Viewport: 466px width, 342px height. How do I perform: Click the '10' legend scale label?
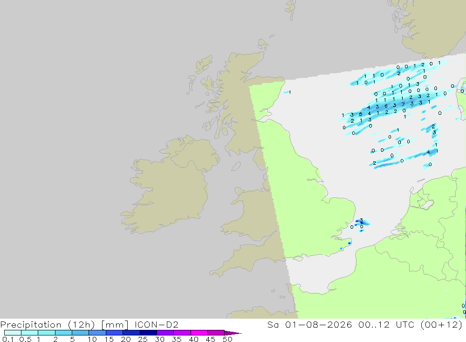coord(92,339)
